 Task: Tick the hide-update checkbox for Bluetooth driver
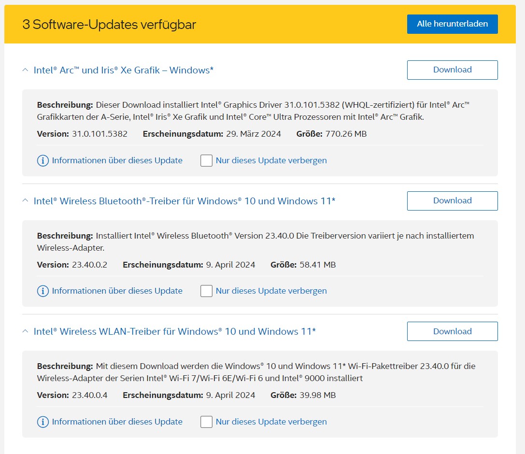206,291
